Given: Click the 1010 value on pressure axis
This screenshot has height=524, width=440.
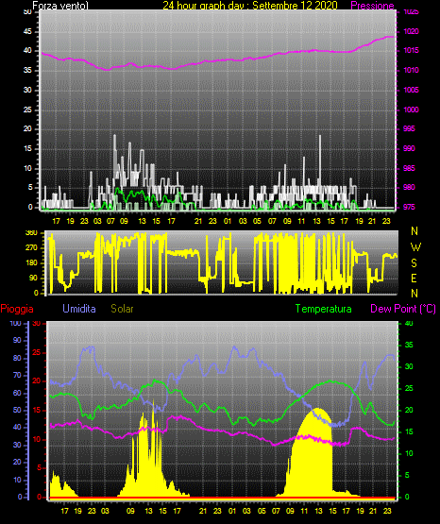Looking at the screenshot, I should click(x=411, y=70).
